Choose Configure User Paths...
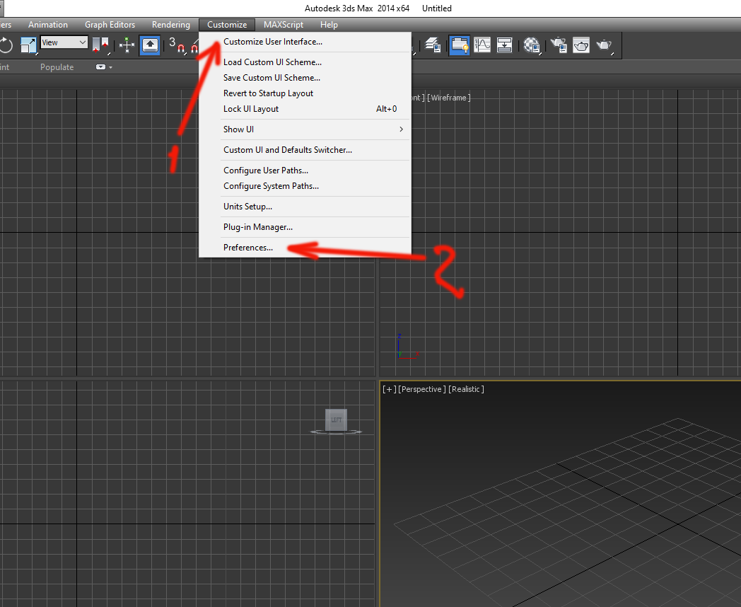The width and height of the screenshot is (741, 607). pos(305,170)
